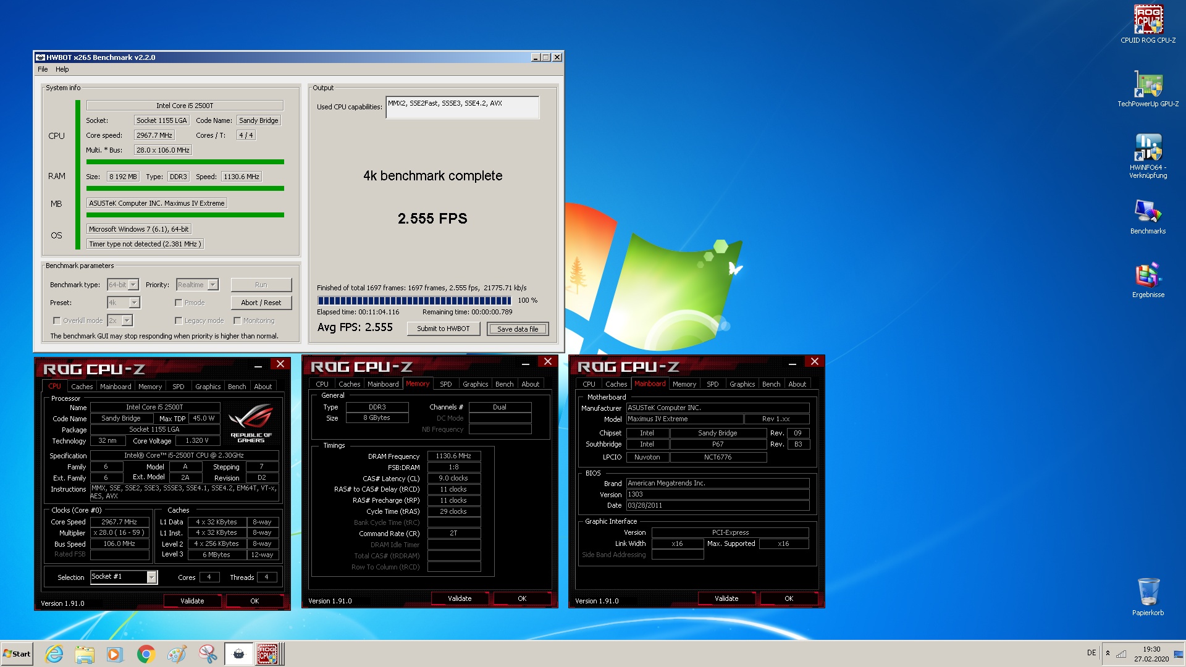Select the ROG CPU-Z taskbar button
1186x667 pixels.
269,654
